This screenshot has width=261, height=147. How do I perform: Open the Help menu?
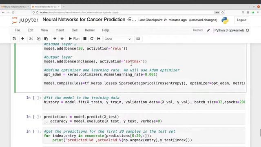click(x=106, y=30)
